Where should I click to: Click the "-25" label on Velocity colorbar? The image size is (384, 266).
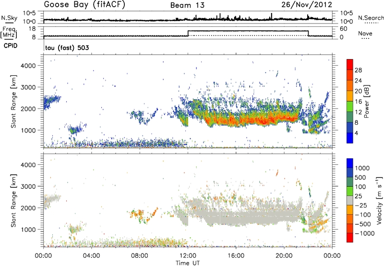coord(360,205)
